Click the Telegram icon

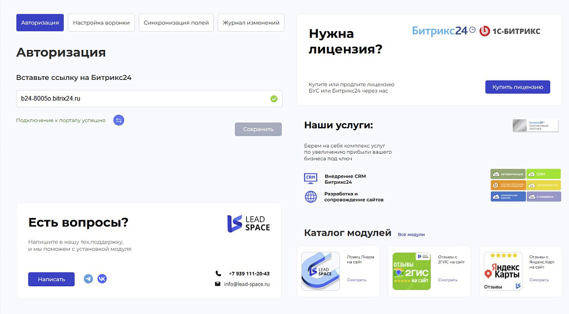click(88, 278)
